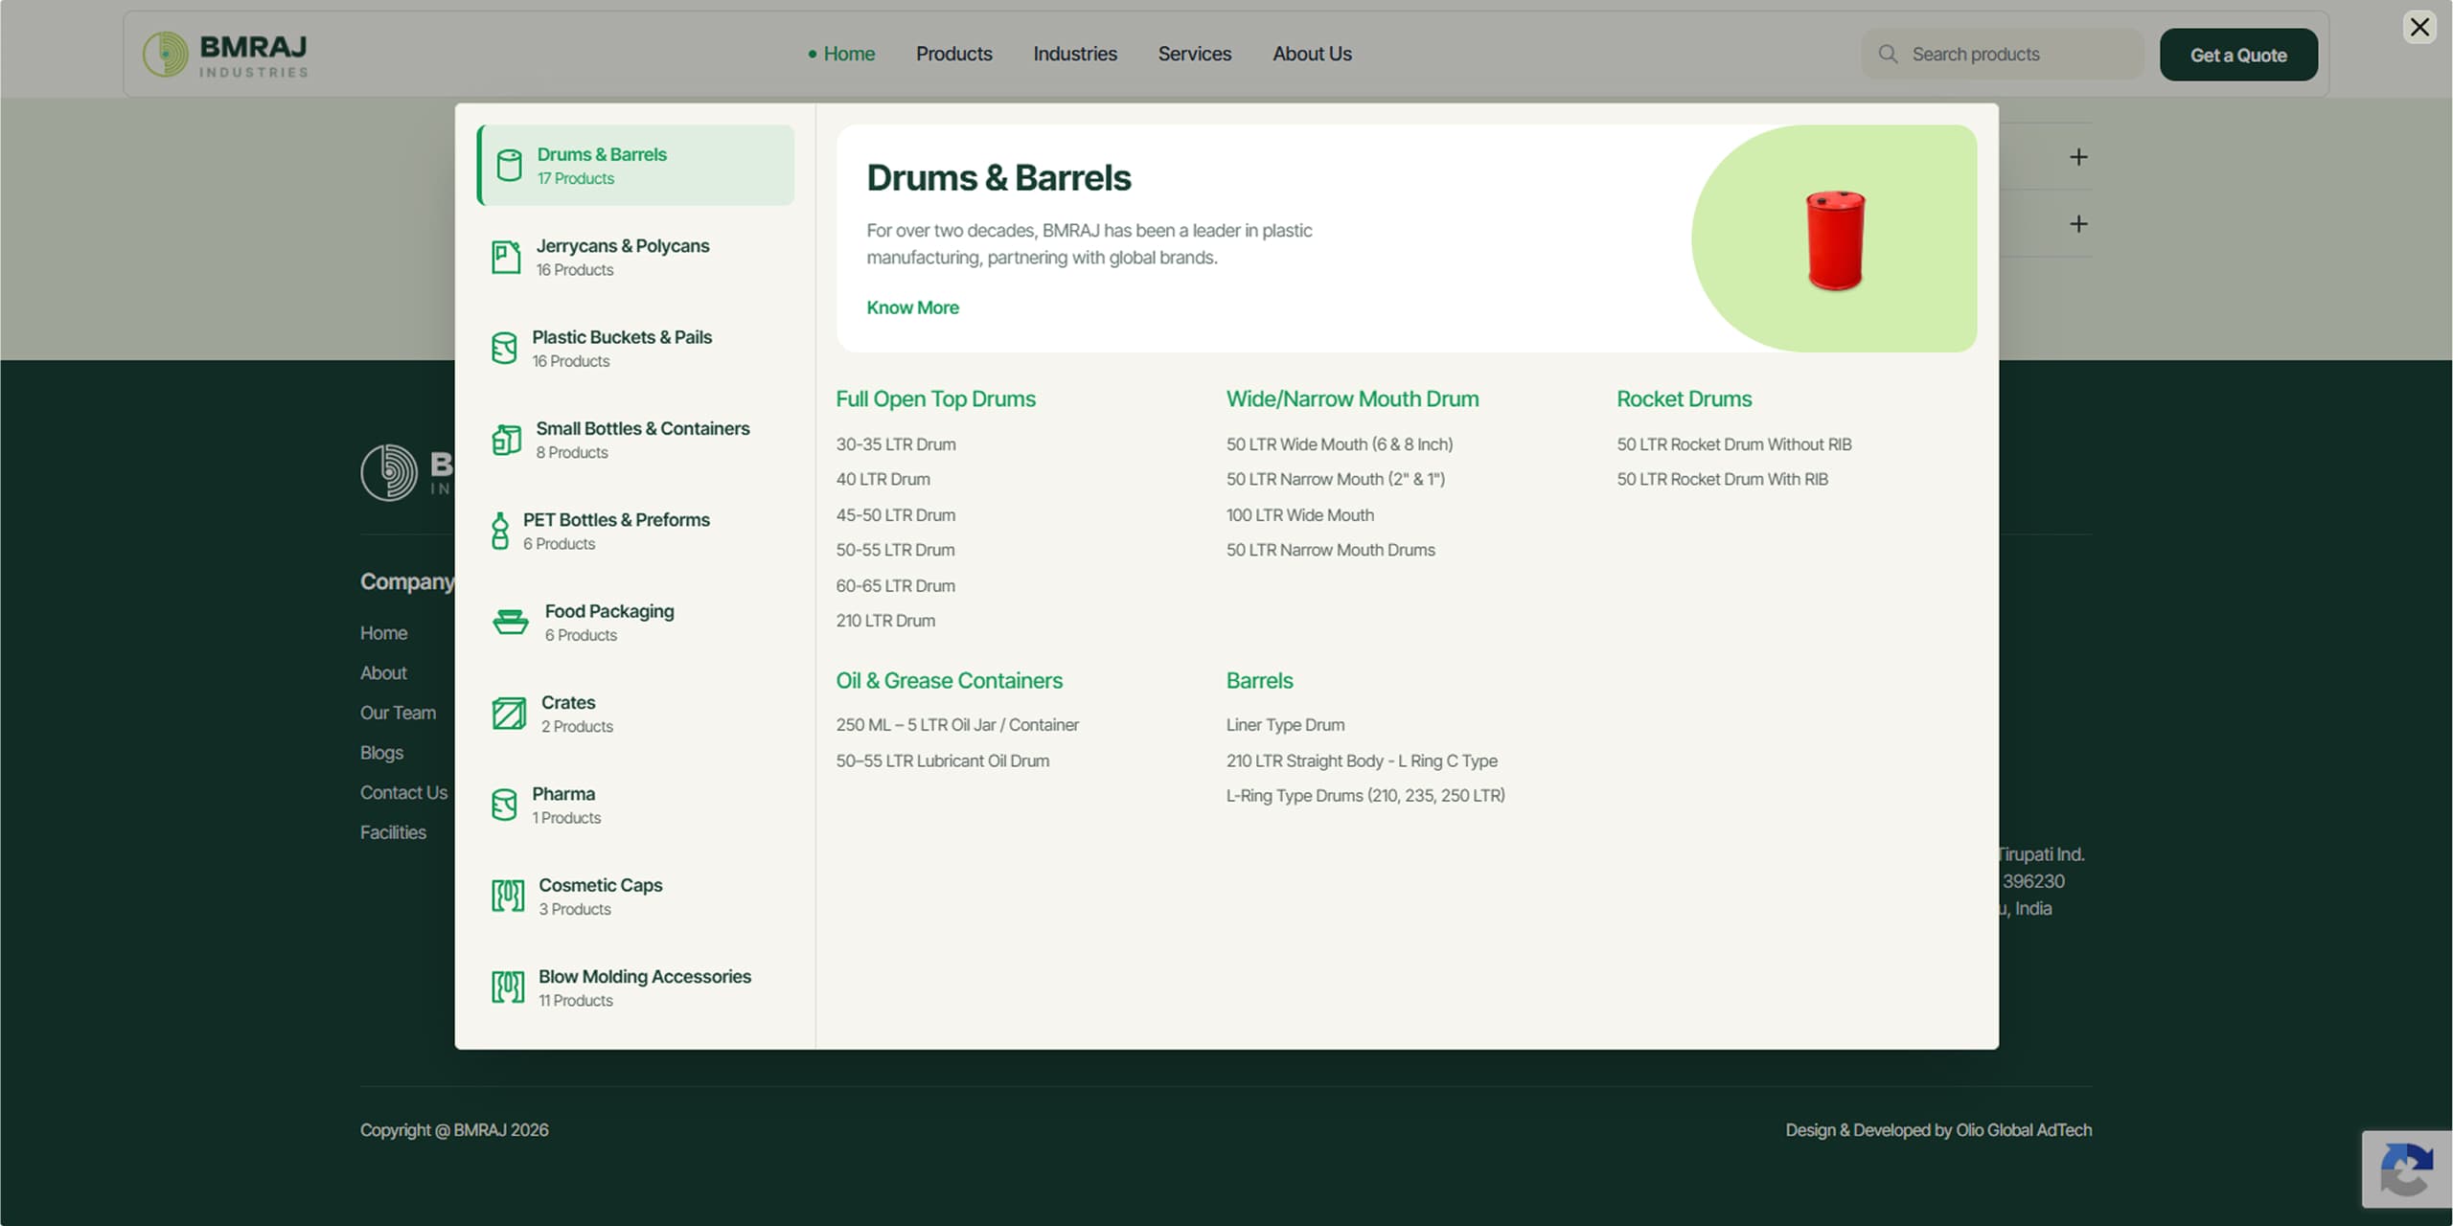The height and width of the screenshot is (1226, 2453).
Task: Select 100 LTR Wide Mouth
Action: pos(1299,515)
